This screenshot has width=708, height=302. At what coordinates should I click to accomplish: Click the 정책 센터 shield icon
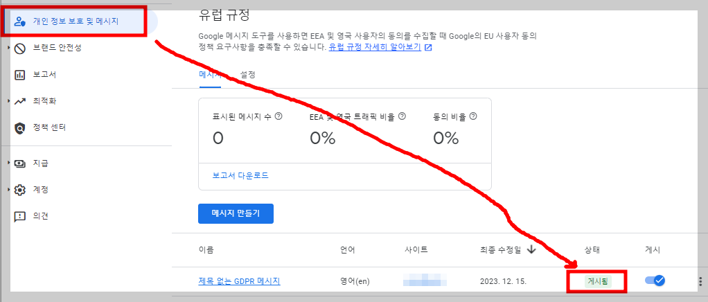click(20, 129)
